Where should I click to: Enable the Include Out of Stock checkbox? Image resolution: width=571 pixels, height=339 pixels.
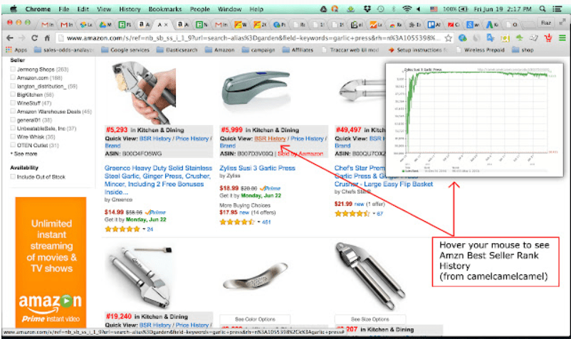click(13, 176)
